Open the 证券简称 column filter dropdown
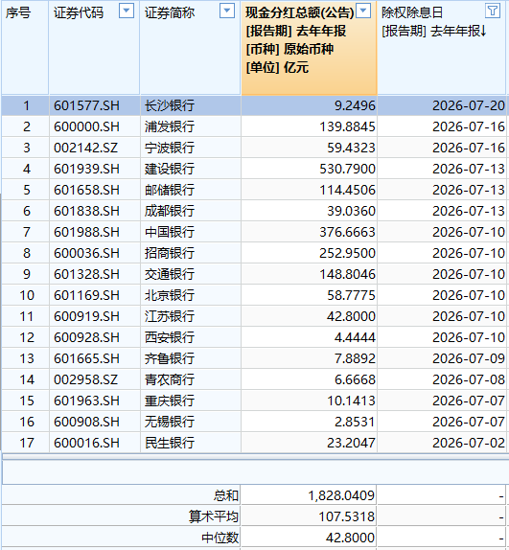509x550 pixels. [x=227, y=11]
